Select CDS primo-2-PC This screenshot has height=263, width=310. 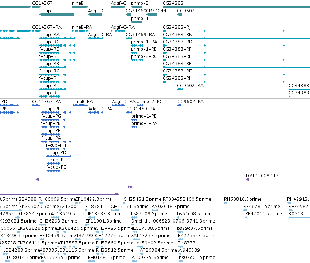[149, 102]
